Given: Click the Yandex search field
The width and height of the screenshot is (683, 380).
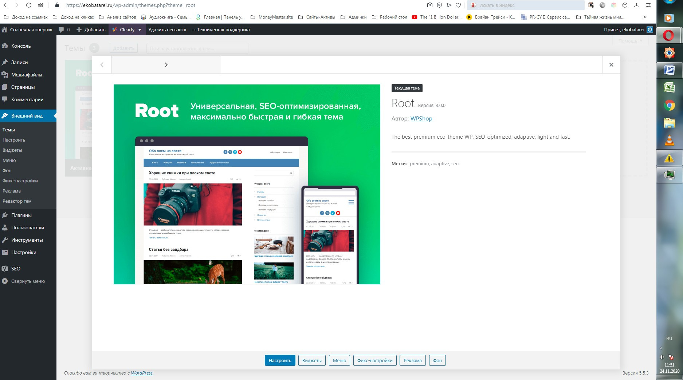Looking at the screenshot, I should pyautogui.click(x=526, y=5).
